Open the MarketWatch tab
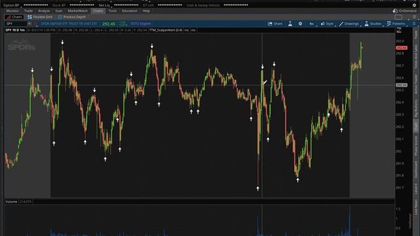The image size is (420, 236). click(x=77, y=10)
